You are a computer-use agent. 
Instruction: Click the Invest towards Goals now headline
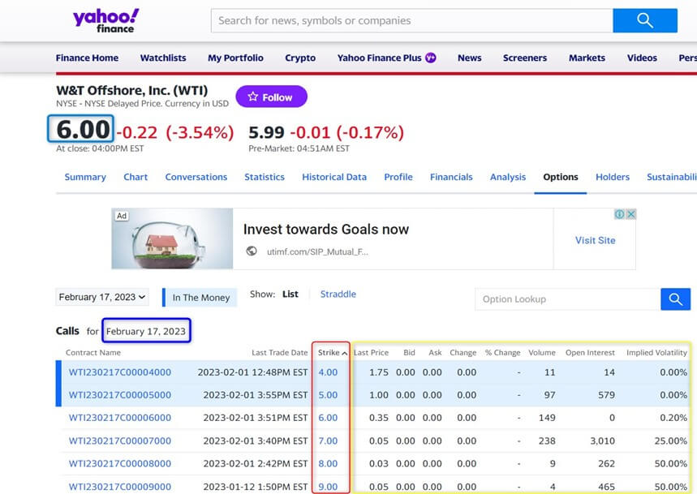(326, 230)
